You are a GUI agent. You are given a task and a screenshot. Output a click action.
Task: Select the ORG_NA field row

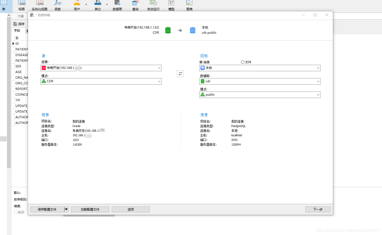click(20, 78)
